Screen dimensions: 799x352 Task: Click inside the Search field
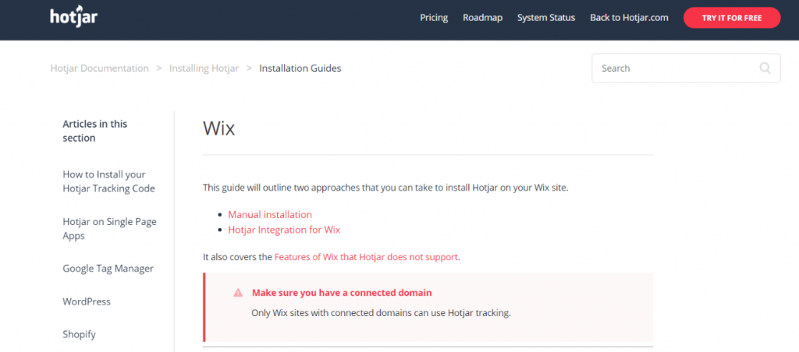(686, 69)
